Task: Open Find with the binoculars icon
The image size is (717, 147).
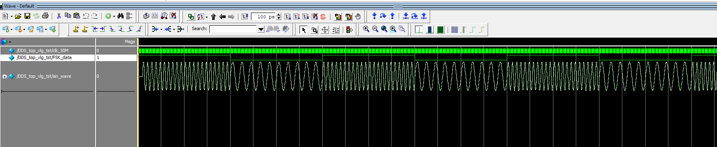Action: 120,16
